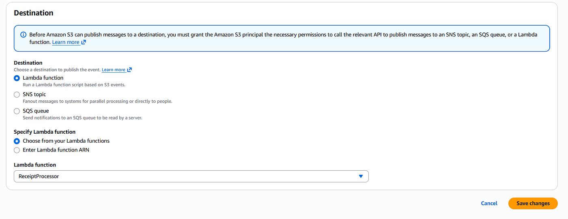Image resolution: width=568 pixels, height=219 pixels.
Task: Click the Lambda function option label
Action: (x=43, y=78)
